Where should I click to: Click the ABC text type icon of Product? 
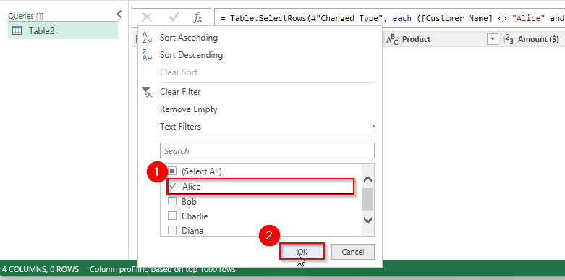[x=392, y=39]
